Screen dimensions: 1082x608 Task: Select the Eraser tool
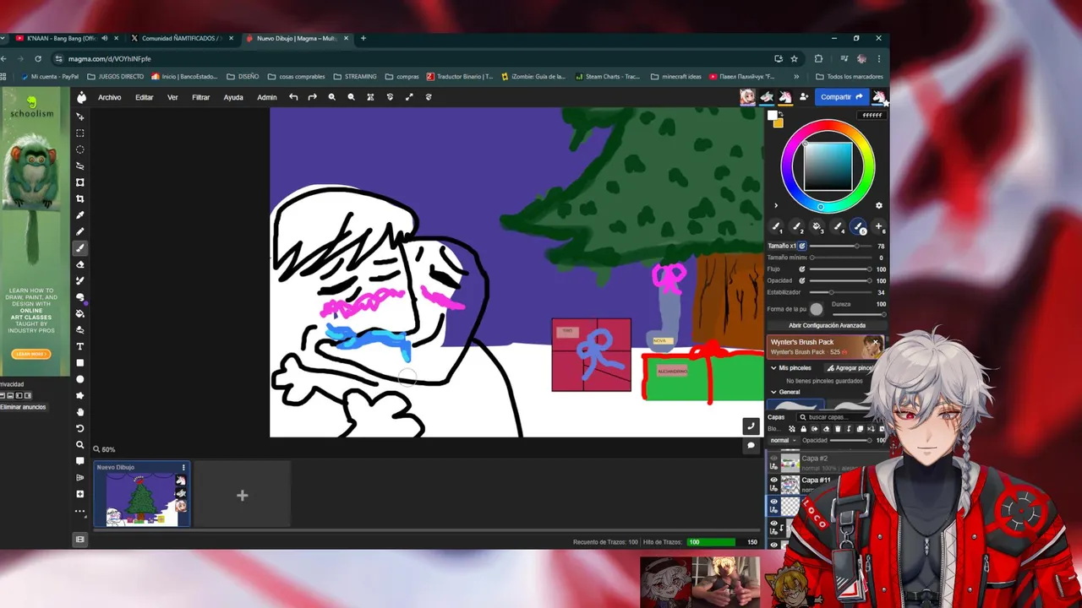pos(80,264)
